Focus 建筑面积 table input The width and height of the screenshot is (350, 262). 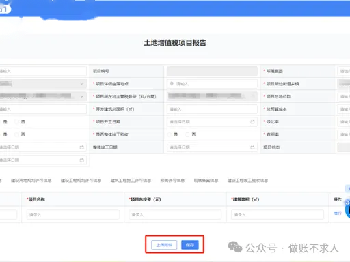pyautogui.click(x=278, y=214)
